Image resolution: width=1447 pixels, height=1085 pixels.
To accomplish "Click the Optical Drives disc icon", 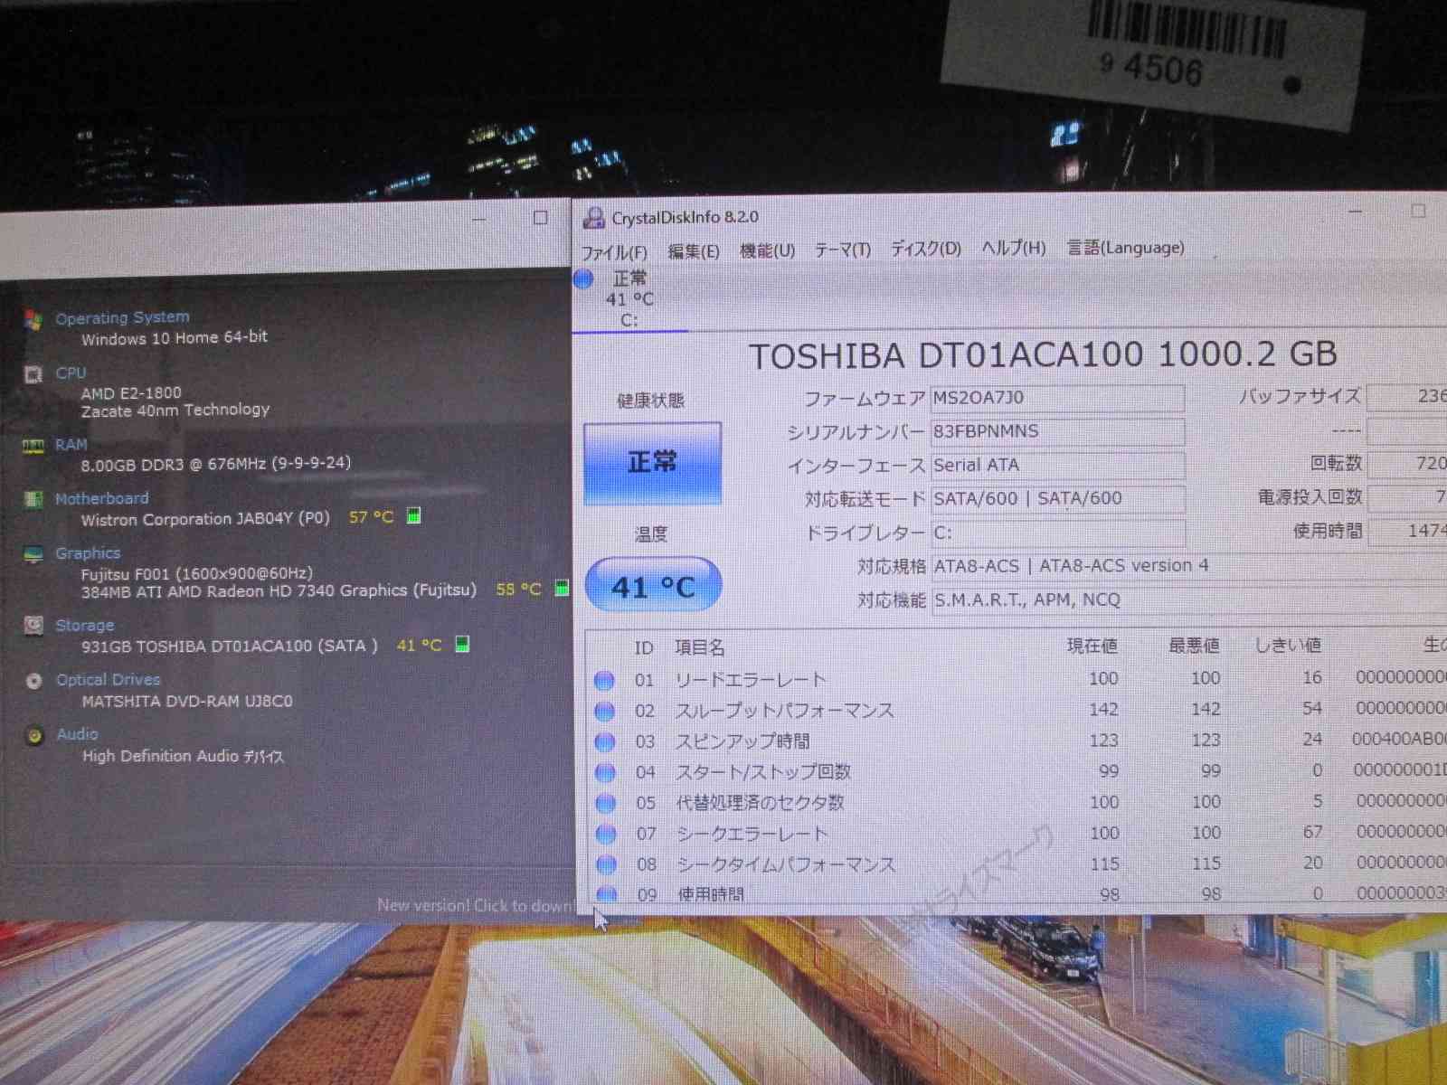I will [33, 681].
